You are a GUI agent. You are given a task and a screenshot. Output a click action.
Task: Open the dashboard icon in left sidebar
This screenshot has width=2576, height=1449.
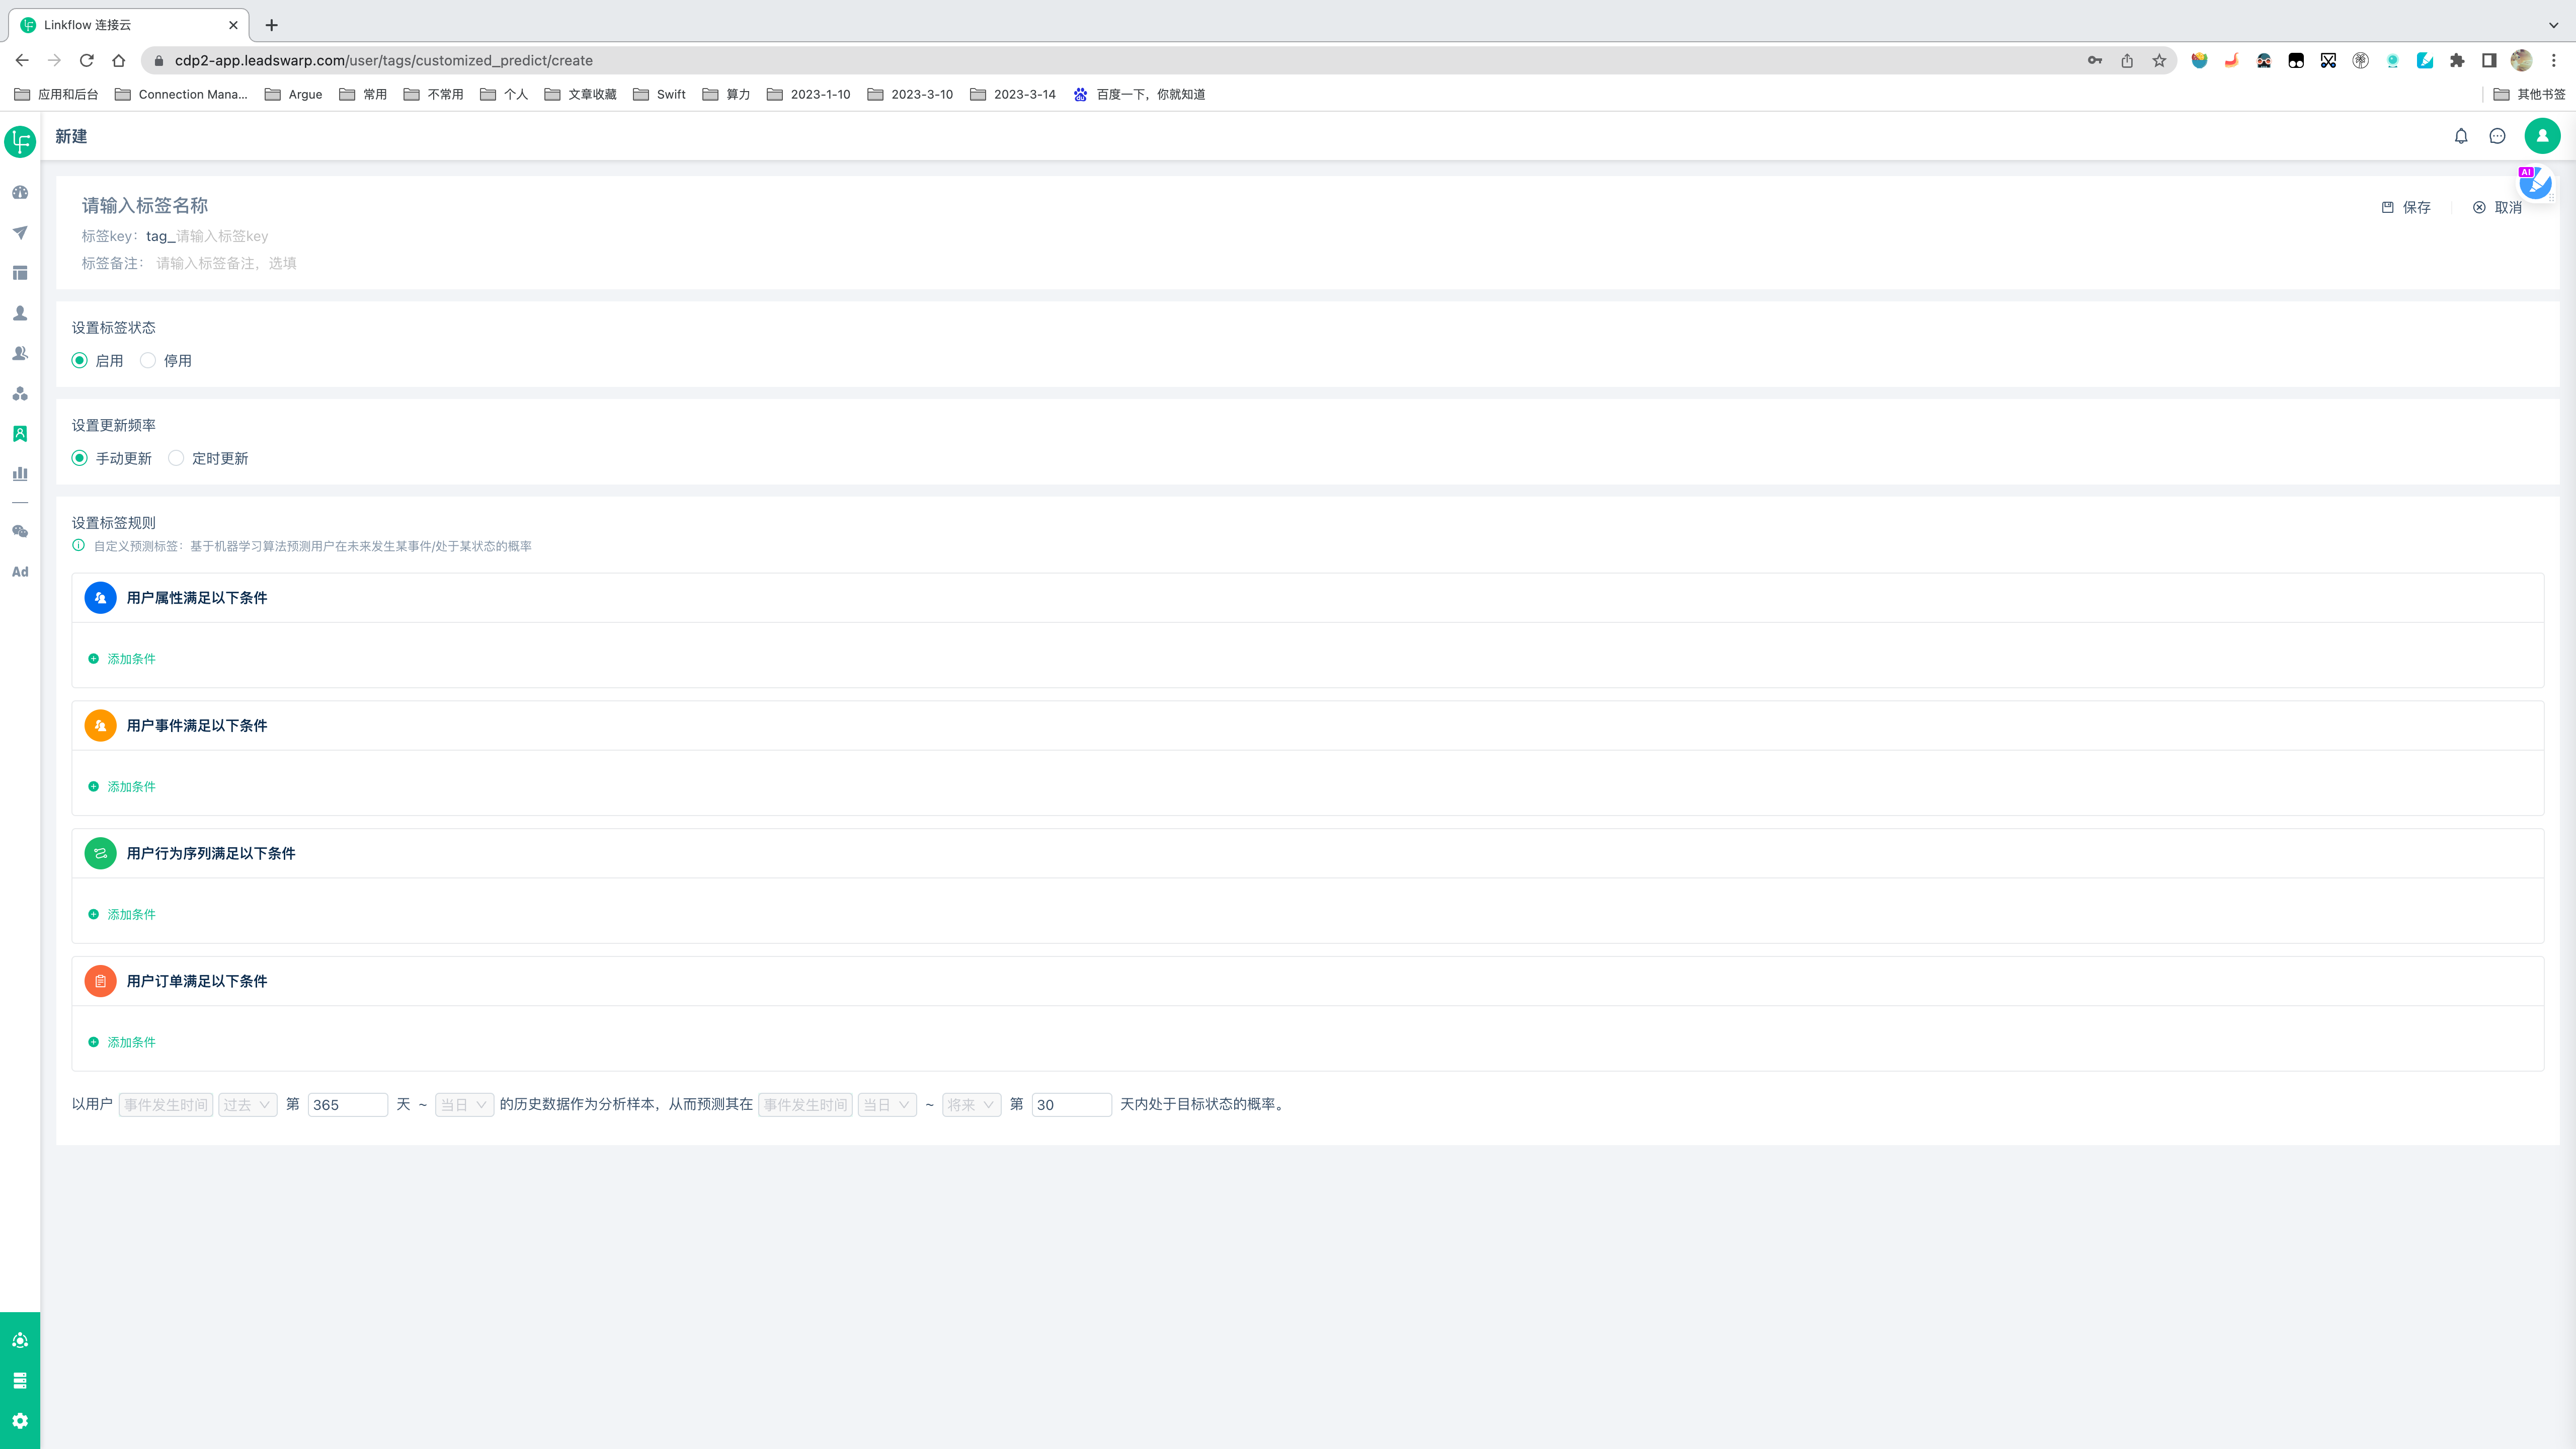coord(20,192)
